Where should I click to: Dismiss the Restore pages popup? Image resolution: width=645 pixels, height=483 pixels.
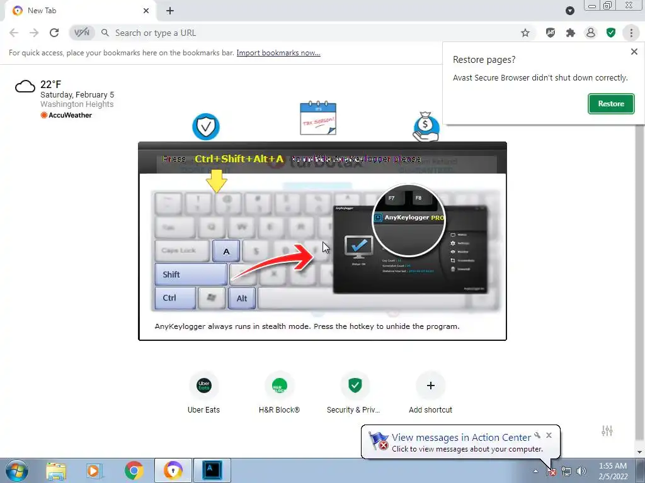tap(634, 52)
